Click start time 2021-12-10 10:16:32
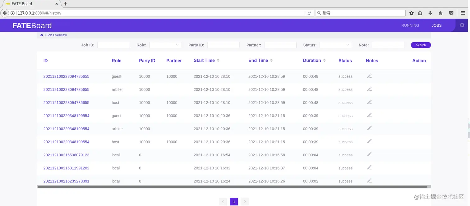 pyautogui.click(x=212, y=168)
